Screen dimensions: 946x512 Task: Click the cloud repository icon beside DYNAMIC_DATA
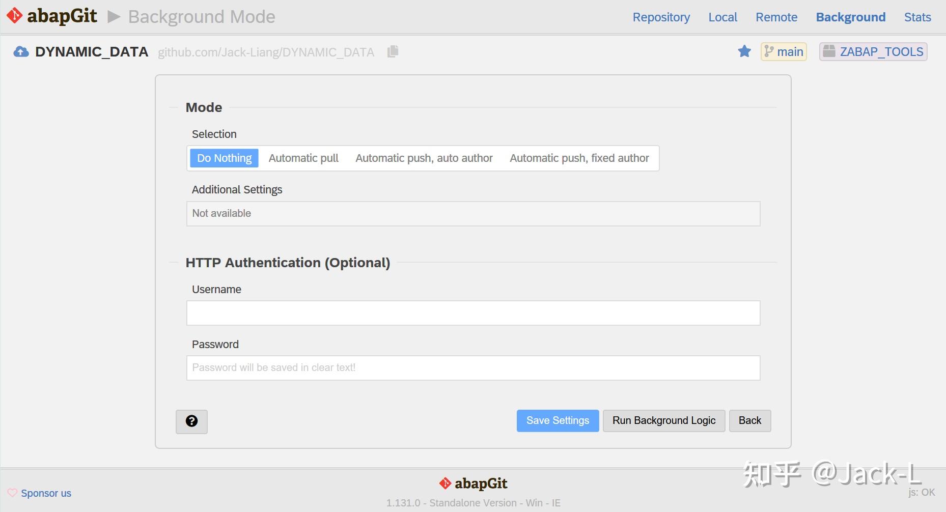pos(21,52)
